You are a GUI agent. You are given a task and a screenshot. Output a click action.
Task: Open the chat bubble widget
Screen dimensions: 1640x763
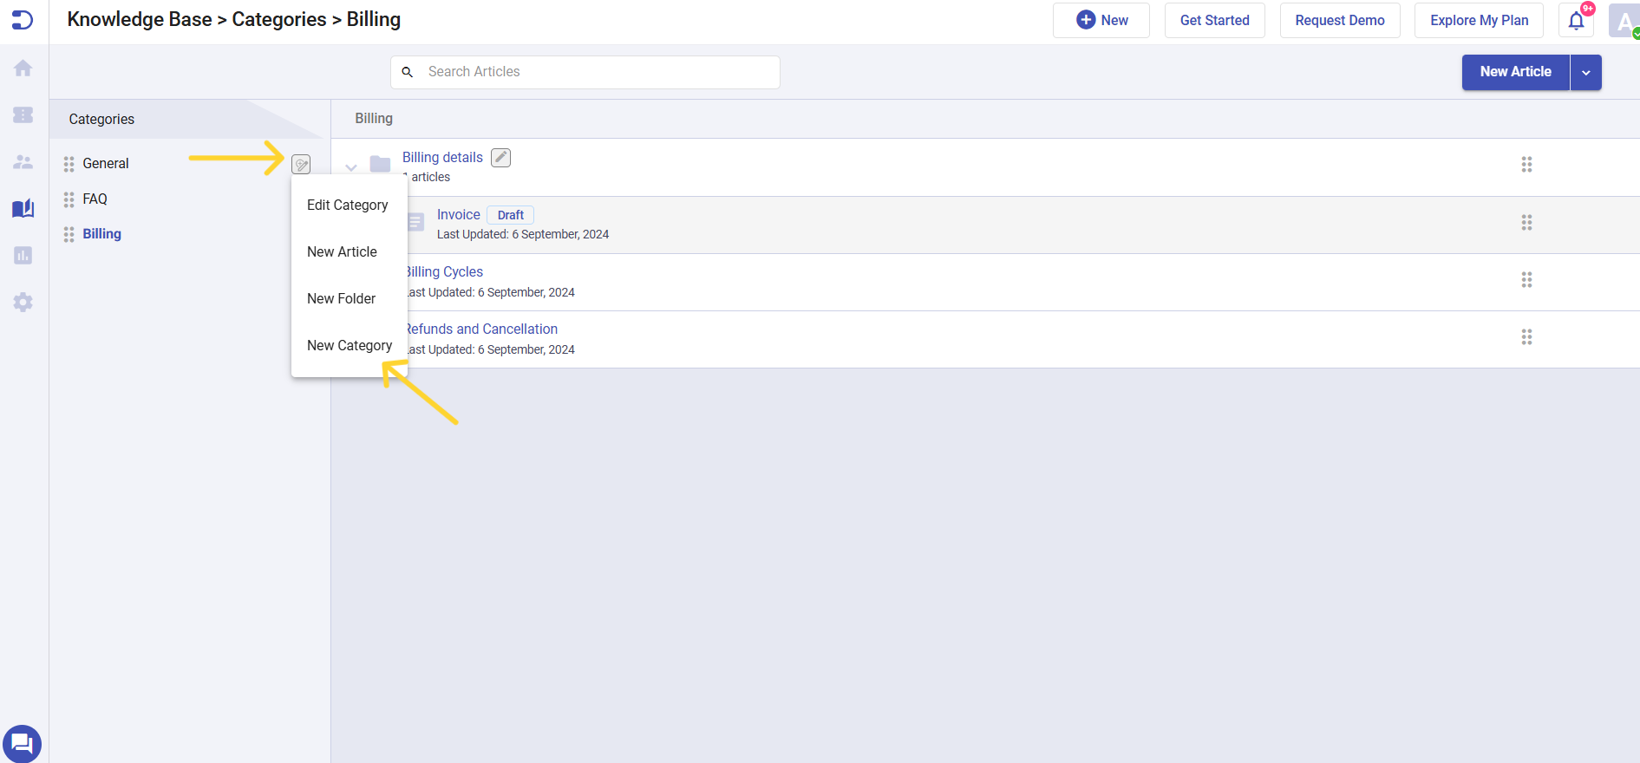22,744
